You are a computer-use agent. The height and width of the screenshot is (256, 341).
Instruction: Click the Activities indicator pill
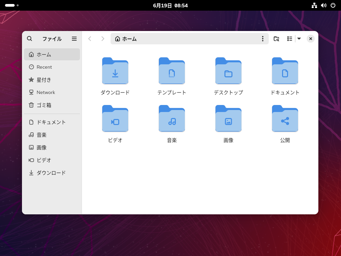pyautogui.click(x=9, y=5)
